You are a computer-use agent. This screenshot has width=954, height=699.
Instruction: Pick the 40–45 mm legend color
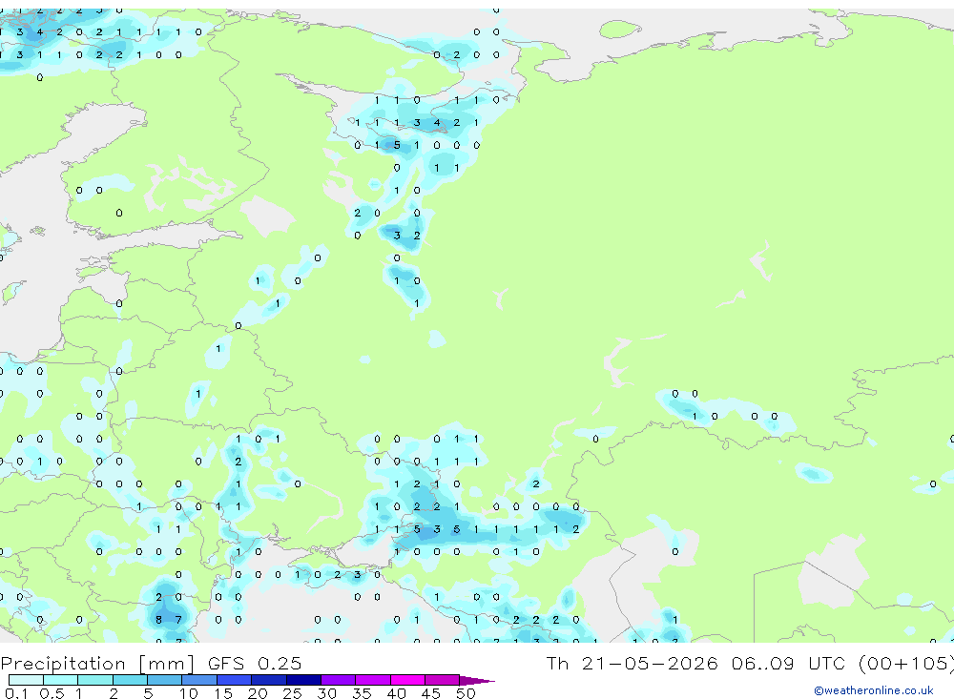(x=407, y=680)
